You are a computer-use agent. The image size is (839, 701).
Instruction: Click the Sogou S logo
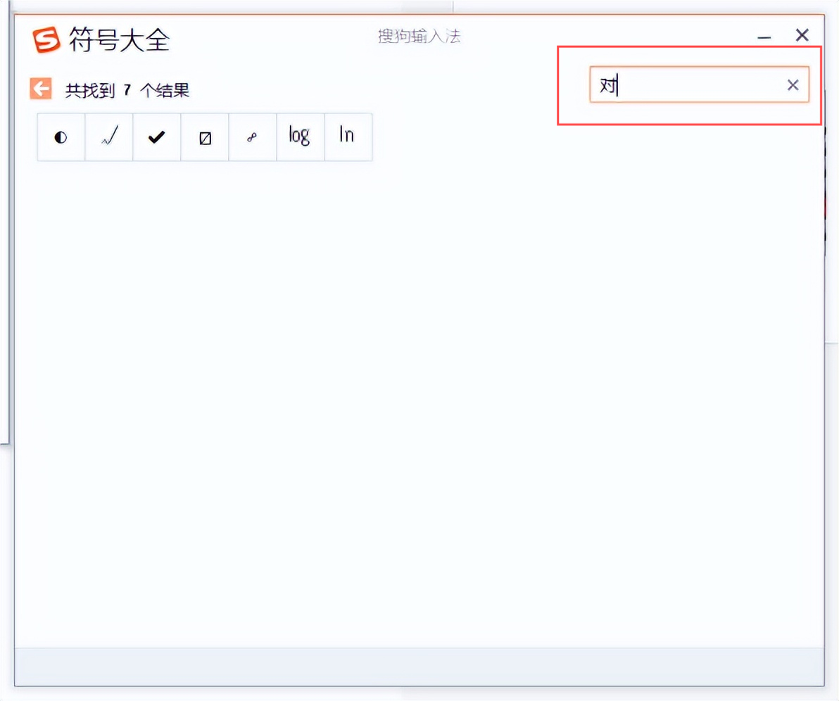[46, 39]
